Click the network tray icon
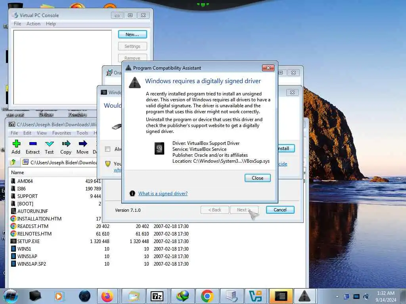Screen dimensions: 406x304 [x=356, y=296]
